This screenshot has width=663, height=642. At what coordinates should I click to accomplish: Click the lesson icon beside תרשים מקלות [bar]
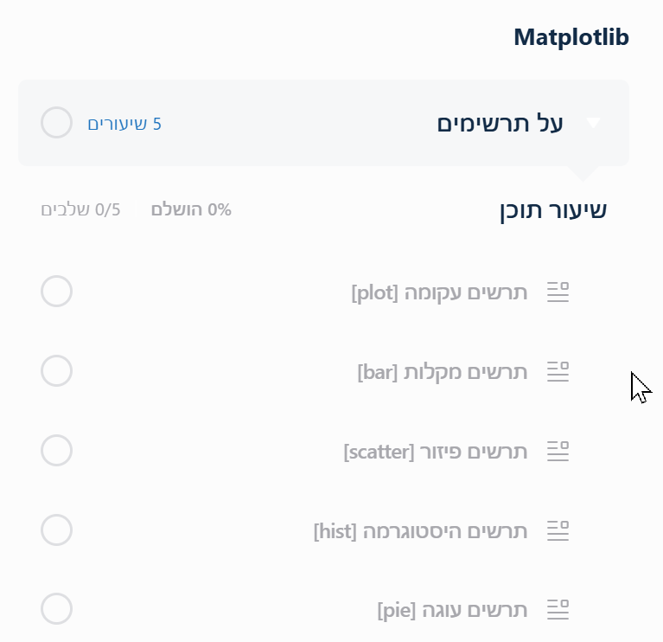(x=558, y=372)
